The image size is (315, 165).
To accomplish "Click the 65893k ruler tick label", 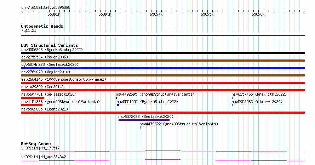I will tap(105, 14).
